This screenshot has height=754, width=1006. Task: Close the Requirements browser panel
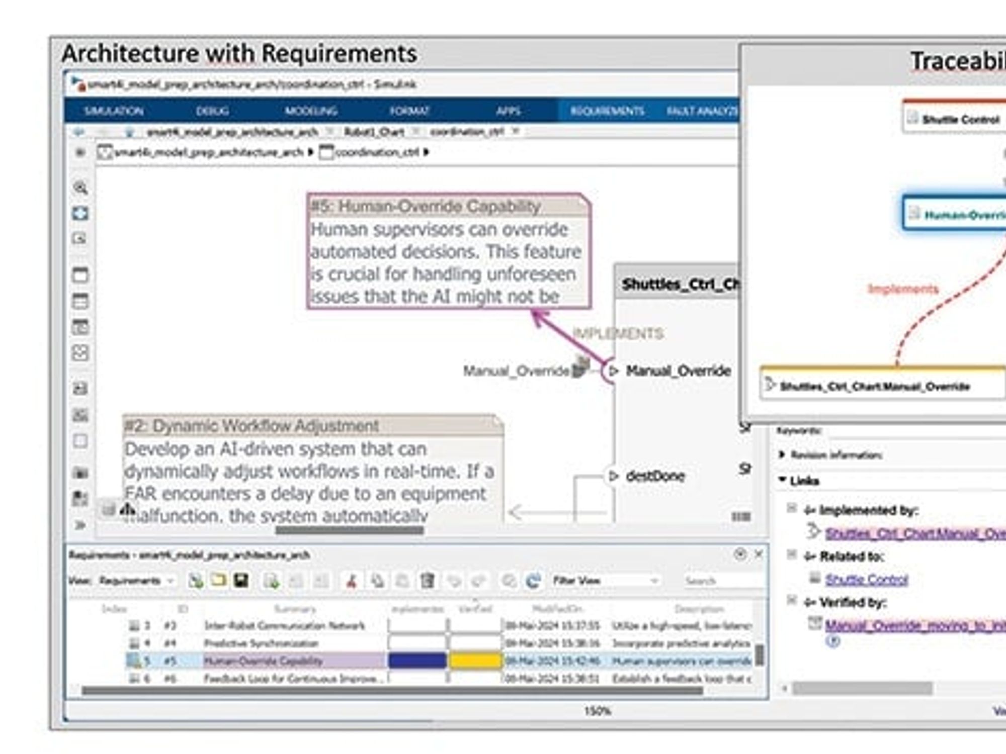[x=759, y=554]
